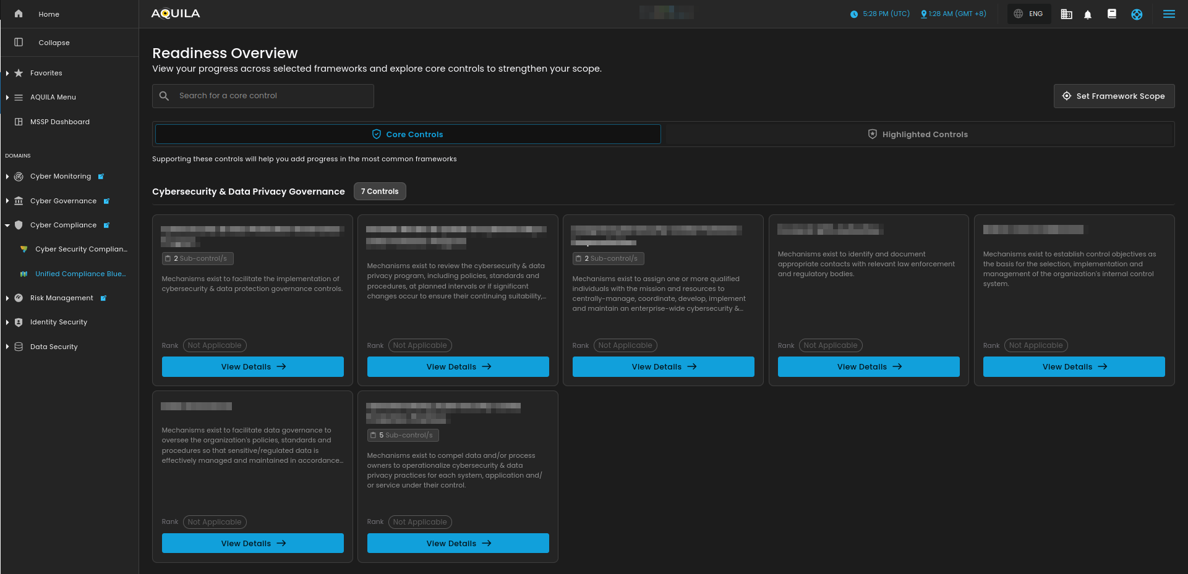
Task: Expand the Favorites section
Action: 7,73
